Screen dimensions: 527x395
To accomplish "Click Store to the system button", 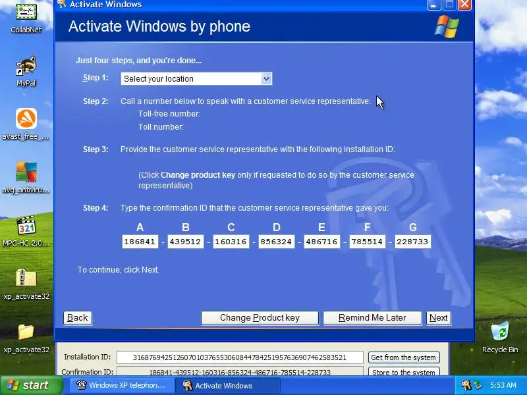I will [x=404, y=372].
